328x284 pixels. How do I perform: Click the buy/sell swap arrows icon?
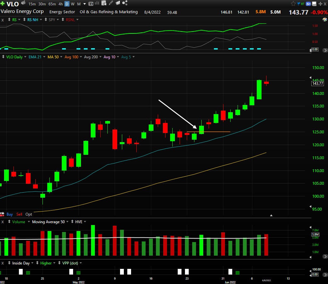[2, 214]
